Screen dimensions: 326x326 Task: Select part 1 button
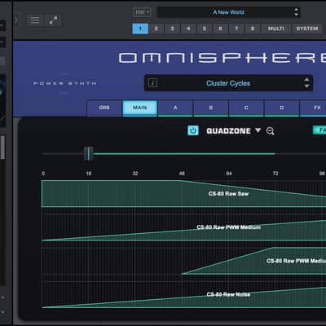[140, 29]
